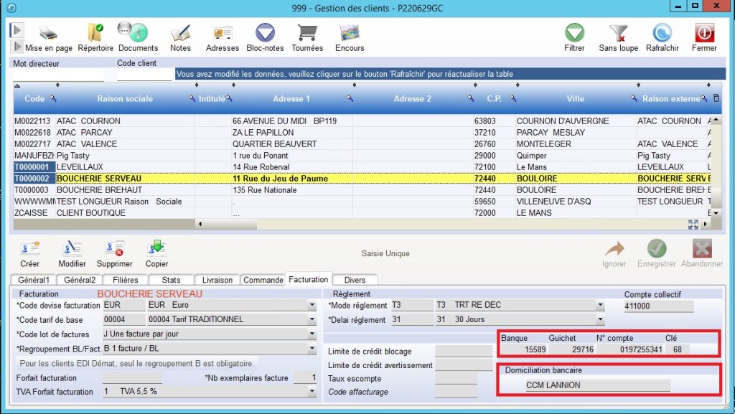
Task: Open the Répertoire folder icon
Action: click(95, 33)
